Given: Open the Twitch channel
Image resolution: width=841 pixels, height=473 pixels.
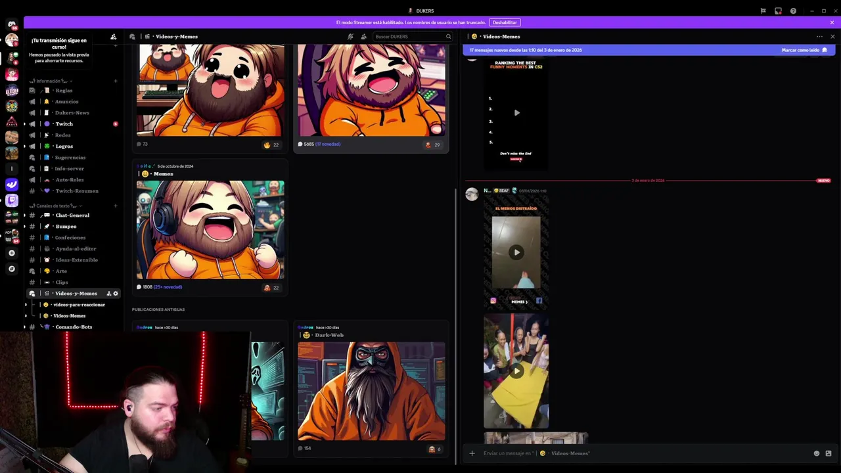Looking at the screenshot, I should click(x=74, y=124).
